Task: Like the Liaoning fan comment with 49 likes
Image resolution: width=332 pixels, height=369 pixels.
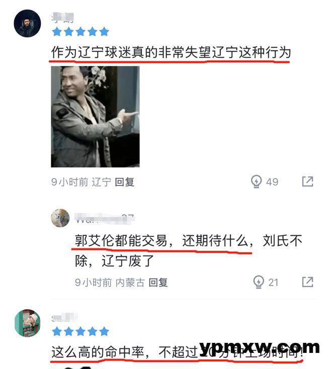Action: point(256,181)
